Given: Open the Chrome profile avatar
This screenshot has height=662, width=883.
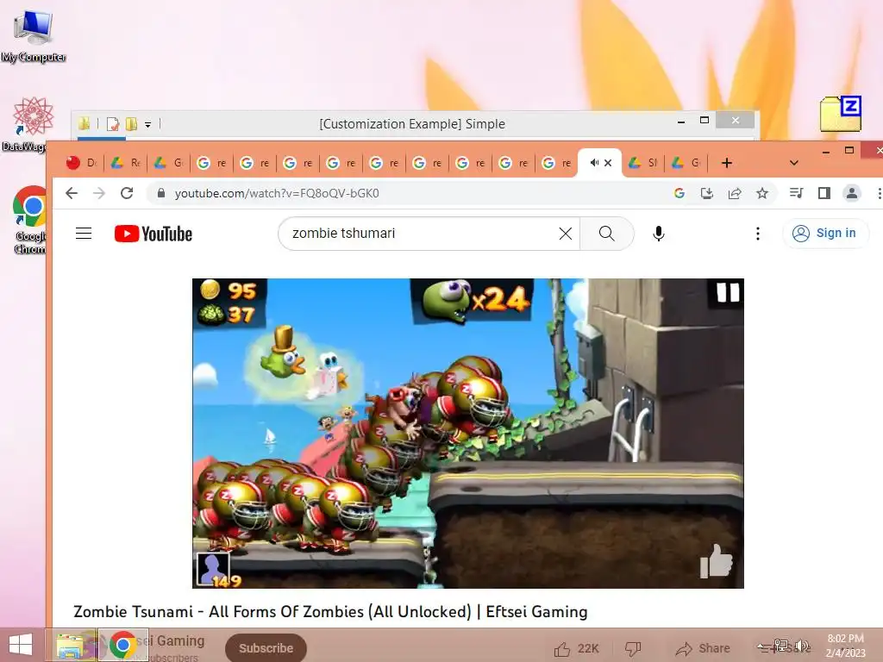Looking at the screenshot, I should (851, 193).
